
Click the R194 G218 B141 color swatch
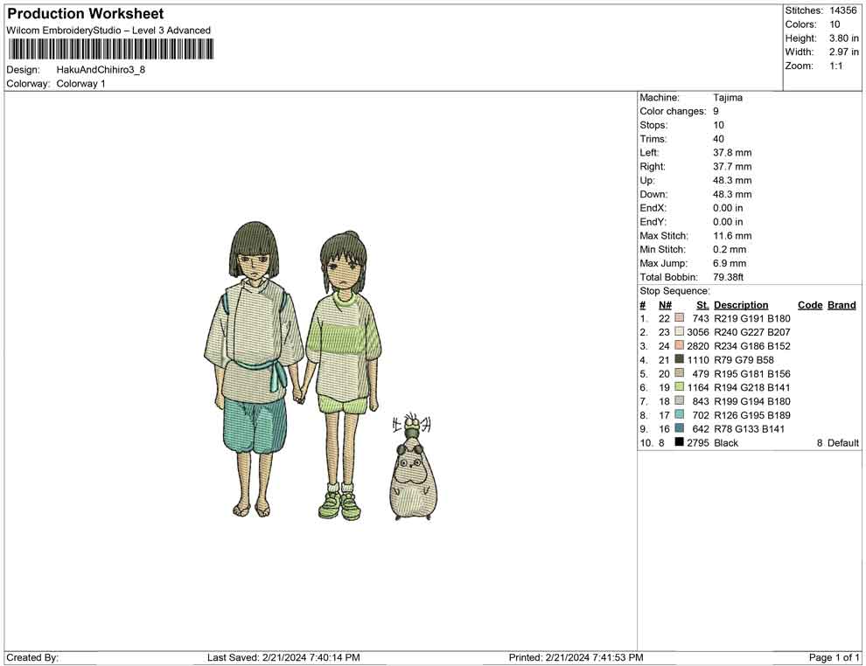tap(680, 387)
